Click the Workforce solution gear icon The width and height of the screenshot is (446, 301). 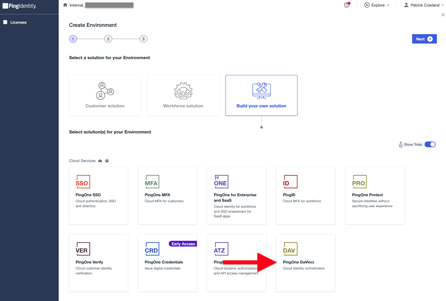pyautogui.click(x=183, y=91)
